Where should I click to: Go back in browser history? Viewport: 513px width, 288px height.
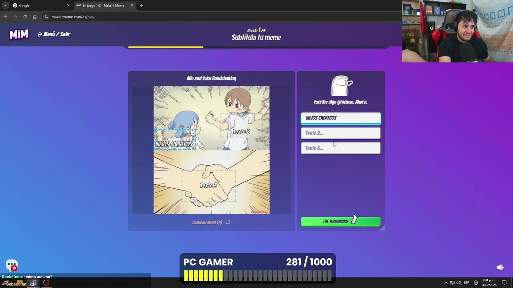pyautogui.click(x=6, y=17)
